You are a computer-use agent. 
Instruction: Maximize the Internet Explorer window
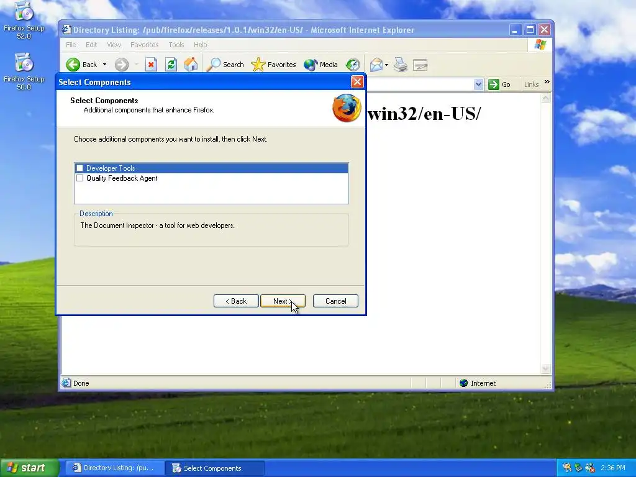530,30
